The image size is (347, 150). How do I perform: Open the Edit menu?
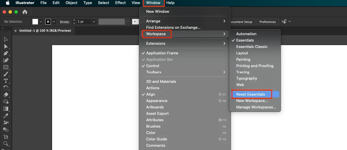coord(56,3)
